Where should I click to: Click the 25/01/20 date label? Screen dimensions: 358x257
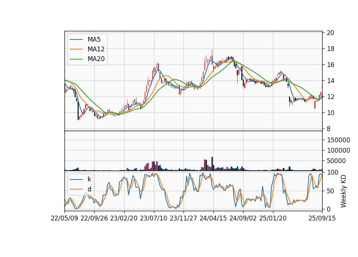(273, 218)
